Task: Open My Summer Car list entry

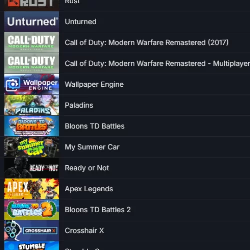Action: 92,147
